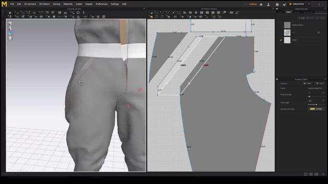Image resolution: width=328 pixels, height=184 pixels.
Task: Click the grid-like arrangement points icon in 3D toolbar
Action: (x=59, y=13)
